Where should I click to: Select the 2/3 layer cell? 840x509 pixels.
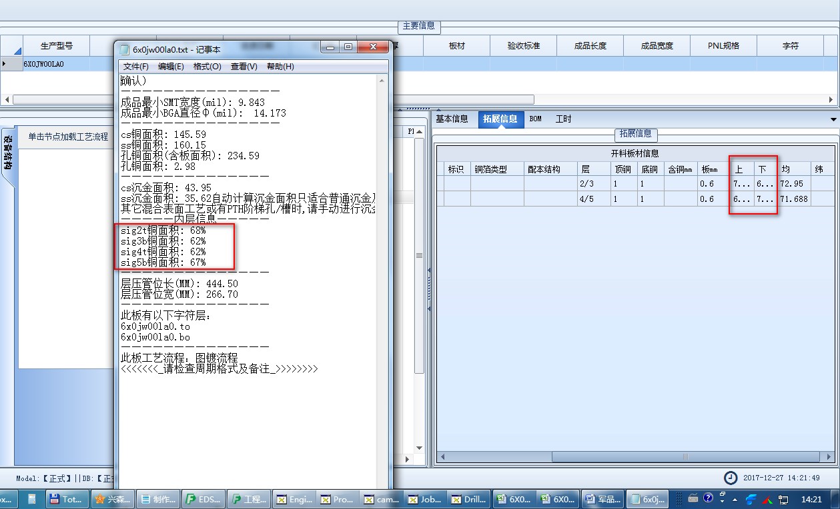pyautogui.click(x=594, y=183)
